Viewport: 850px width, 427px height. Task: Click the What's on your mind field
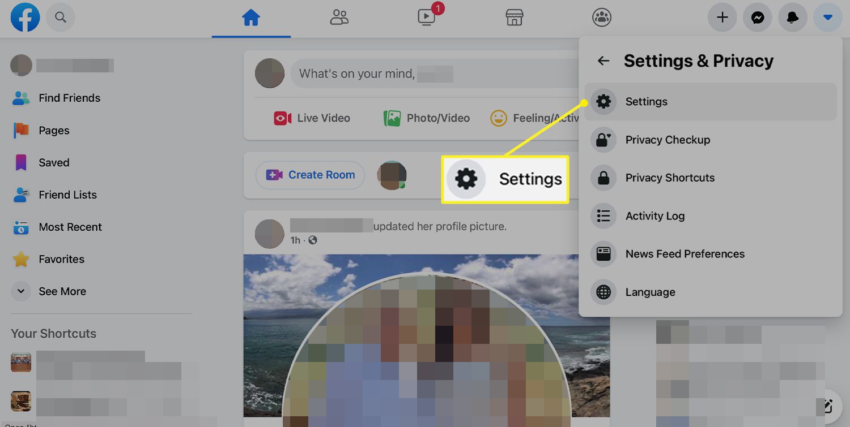(x=431, y=74)
